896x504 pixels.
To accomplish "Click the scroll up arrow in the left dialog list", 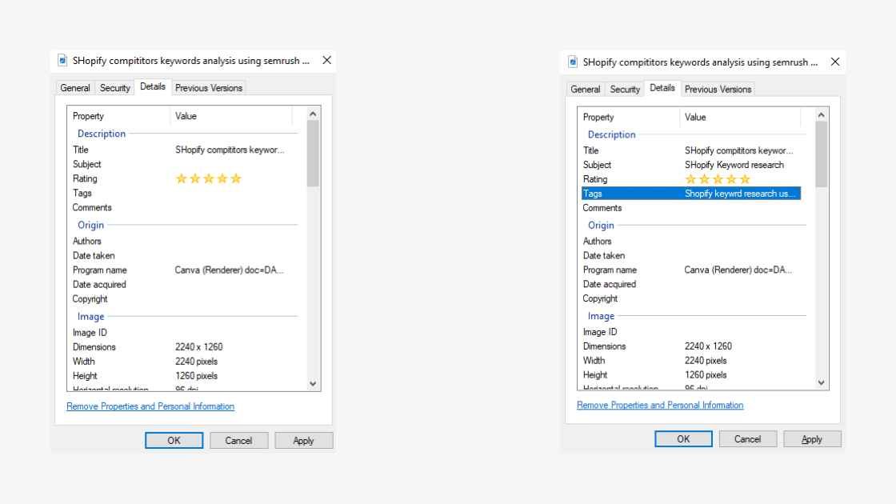I will (x=313, y=114).
